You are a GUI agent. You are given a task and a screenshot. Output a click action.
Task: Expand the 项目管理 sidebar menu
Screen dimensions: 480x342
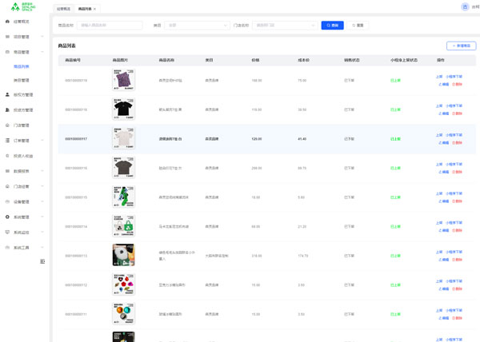(24, 37)
